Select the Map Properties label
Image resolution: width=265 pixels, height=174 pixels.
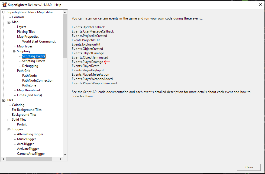[x=28, y=37]
